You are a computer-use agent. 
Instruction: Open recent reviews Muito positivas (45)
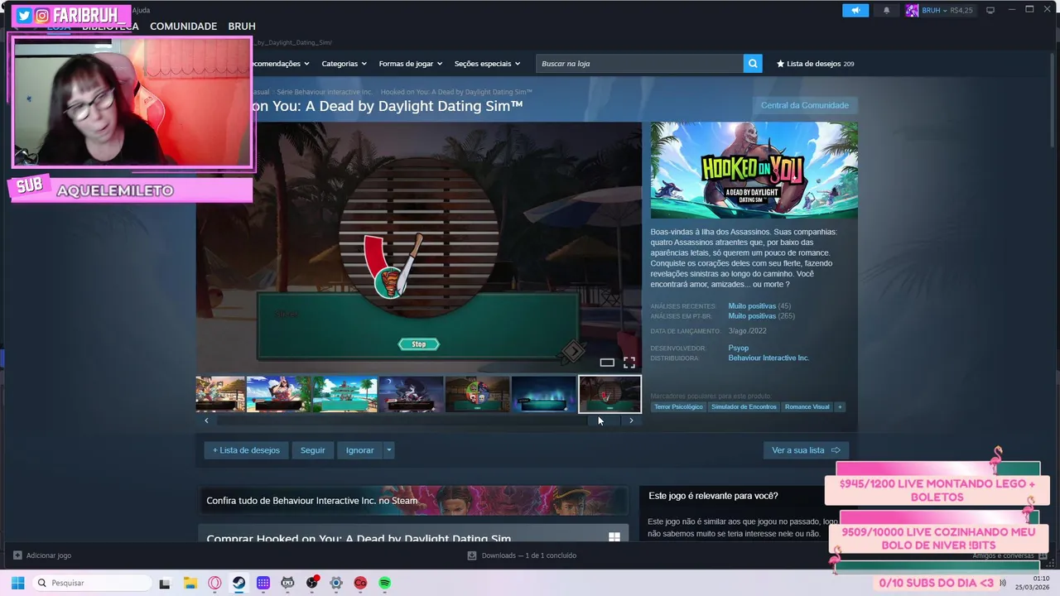click(x=759, y=306)
